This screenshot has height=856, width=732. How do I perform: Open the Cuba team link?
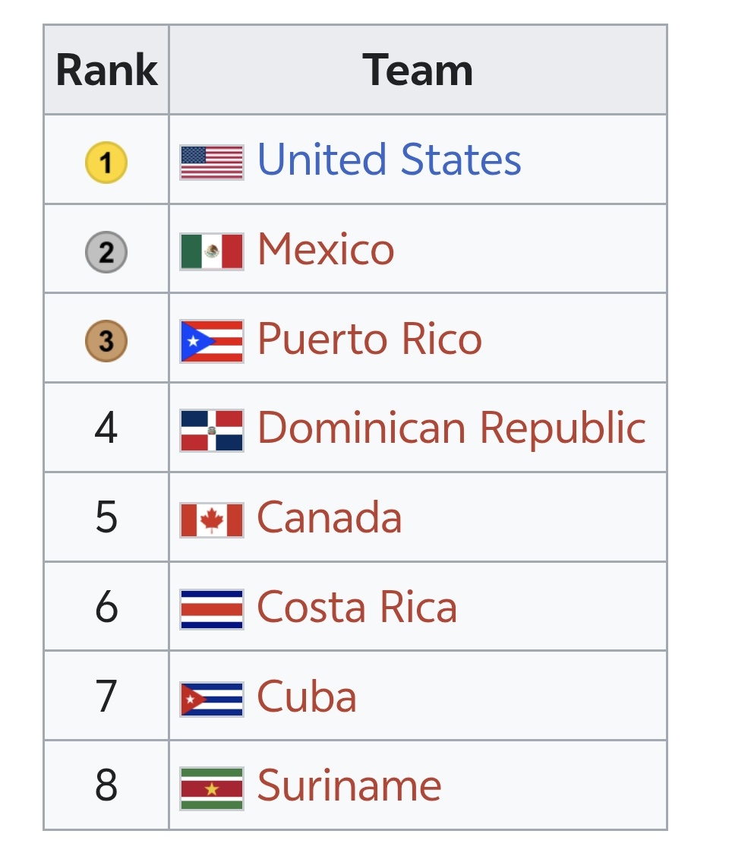pos(307,696)
